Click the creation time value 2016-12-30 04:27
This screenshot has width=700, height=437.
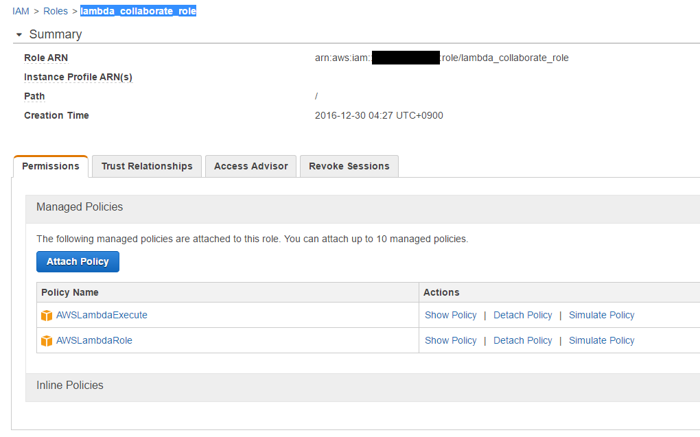379,116
